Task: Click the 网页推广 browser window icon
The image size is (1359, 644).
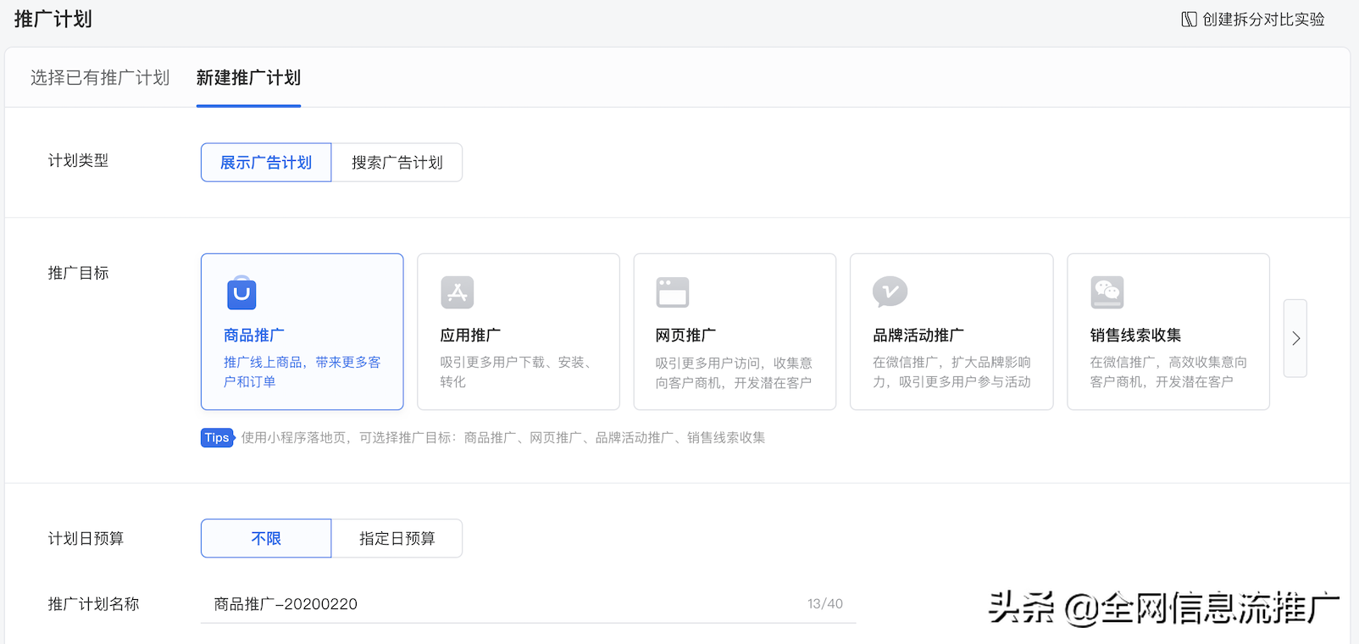Action: point(673,292)
